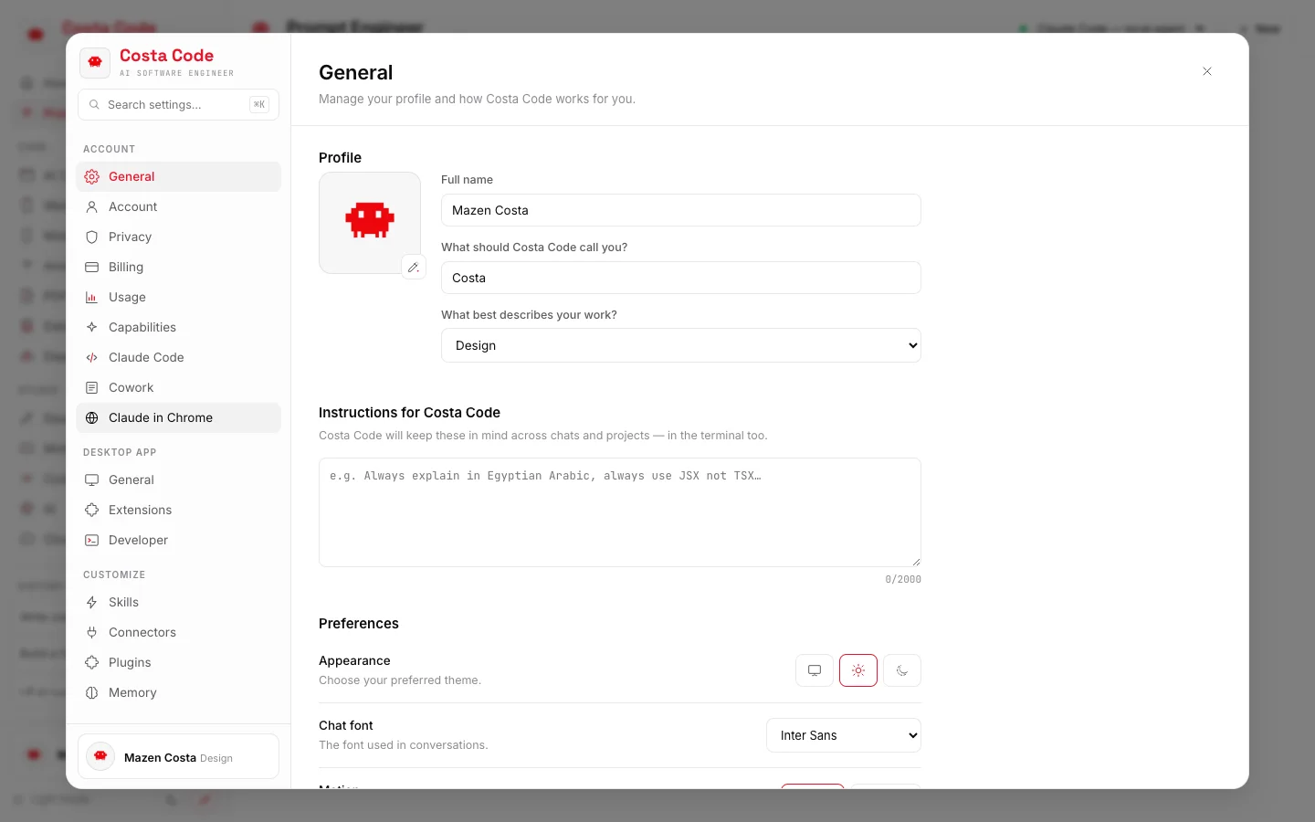Click the Desktop App General monitor icon
Viewport: 1315px width, 822px height.
pos(91,479)
